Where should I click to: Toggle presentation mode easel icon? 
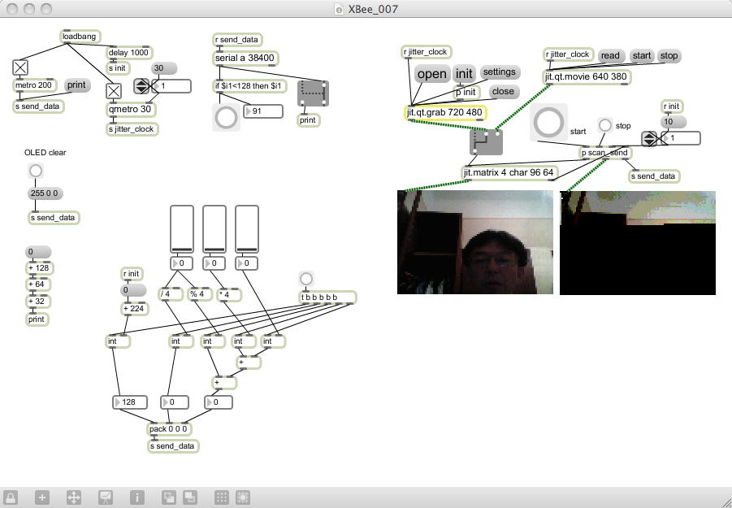(x=106, y=497)
